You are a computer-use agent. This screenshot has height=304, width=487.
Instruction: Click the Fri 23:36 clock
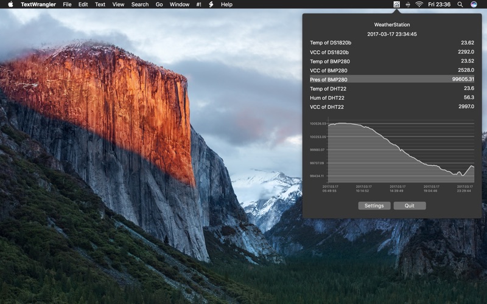[x=439, y=4]
